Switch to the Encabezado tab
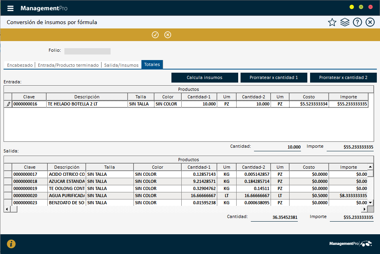The width and height of the screenshot is (380, 254). tap(20, 65)
